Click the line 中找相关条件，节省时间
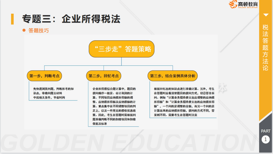This screenshot has height=154, width=273. click(x=49, y=98)
